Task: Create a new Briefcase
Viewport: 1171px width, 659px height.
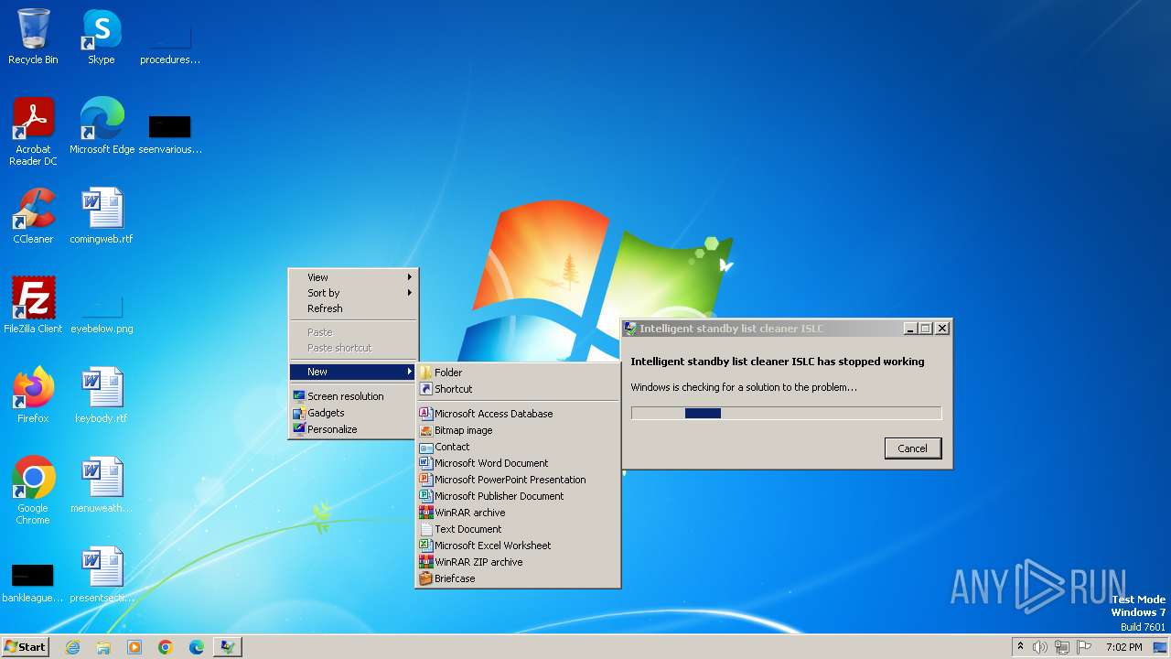Action: [x=518, y=578]
